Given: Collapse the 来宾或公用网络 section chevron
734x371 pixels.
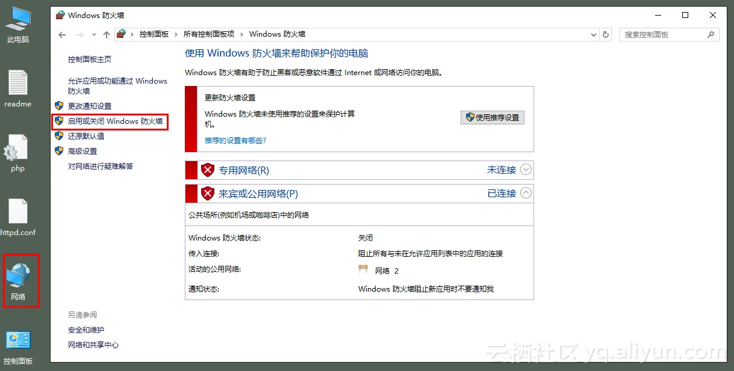Looking at the screenshot, I should point(526,193).
